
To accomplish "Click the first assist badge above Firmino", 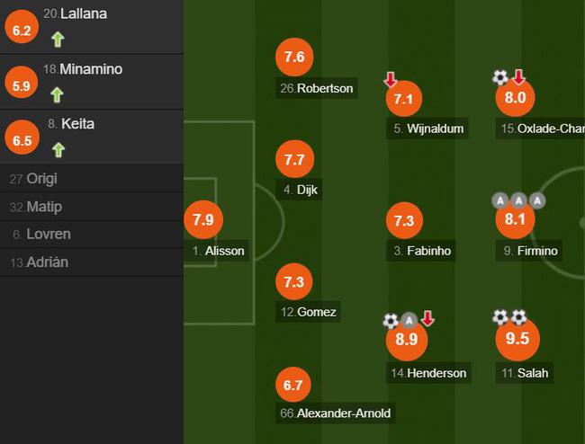I will click(499, 200).
